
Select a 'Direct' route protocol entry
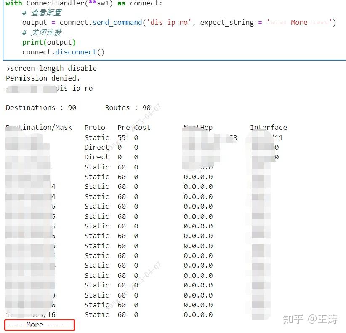96,147
